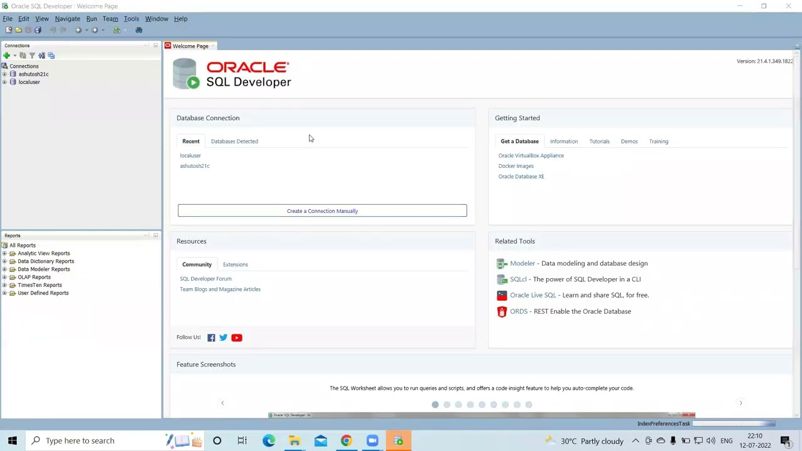Go to next feature screenshot arrow

pos(741,403)
